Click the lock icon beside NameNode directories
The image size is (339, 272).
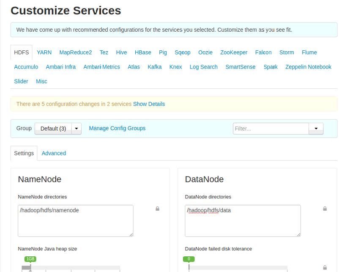(x=157, y=209)
